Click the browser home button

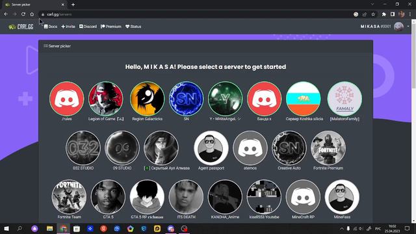pyautogui.click(x=32, y=14)
